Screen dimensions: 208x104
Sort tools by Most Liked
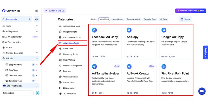(104, 19)
